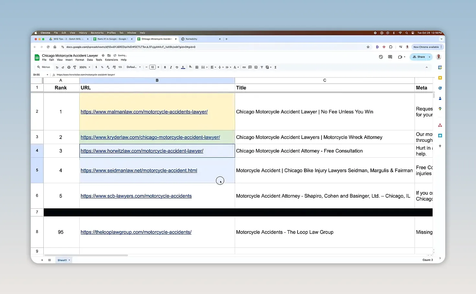
Task: Toggle strikethrough formatting
Action: pos(177,67)
